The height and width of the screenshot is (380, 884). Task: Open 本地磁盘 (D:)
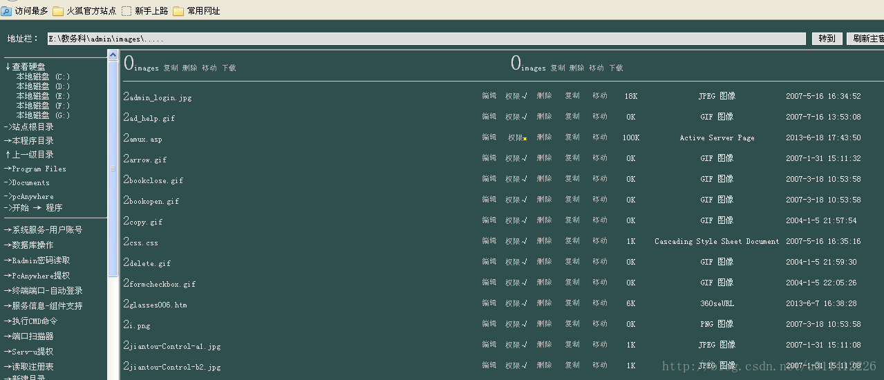(x=43, y=86)
